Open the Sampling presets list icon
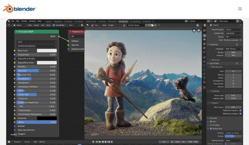Screen dimensions: 249x145 click(x=237, y=44)
